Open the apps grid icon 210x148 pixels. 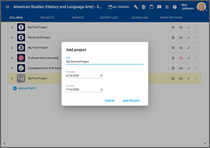[x=167, y=7]
